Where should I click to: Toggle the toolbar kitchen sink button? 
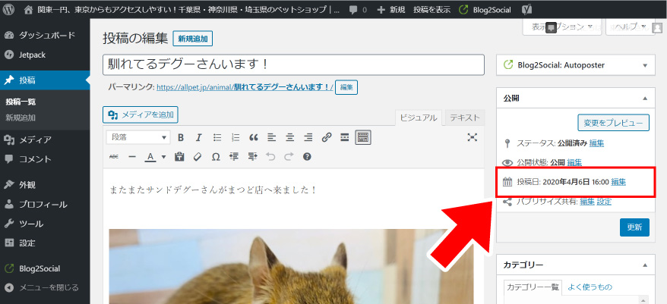coord(363,137)
